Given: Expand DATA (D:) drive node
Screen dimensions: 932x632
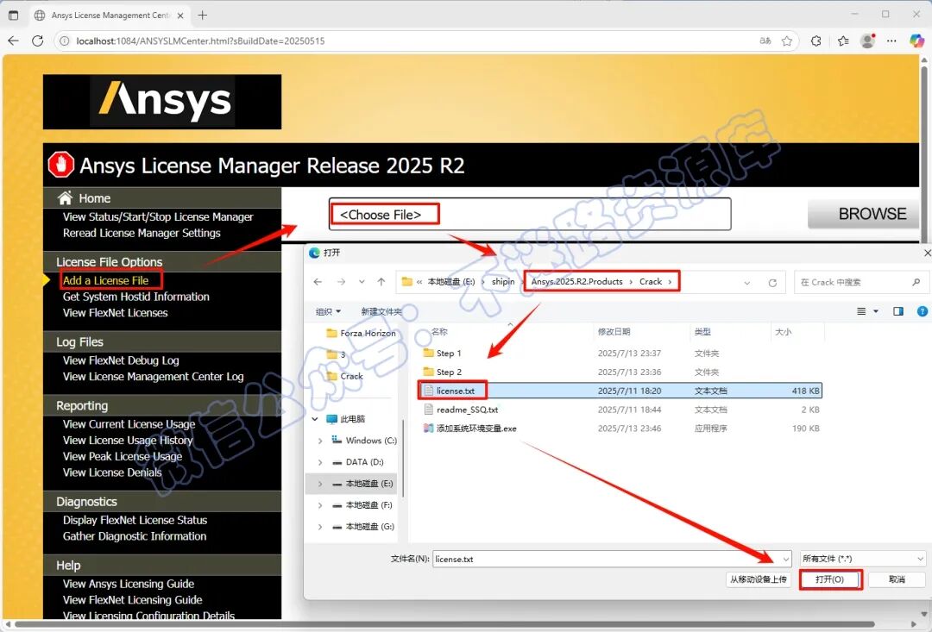Looking at the screenshot, I should point(320,462).
